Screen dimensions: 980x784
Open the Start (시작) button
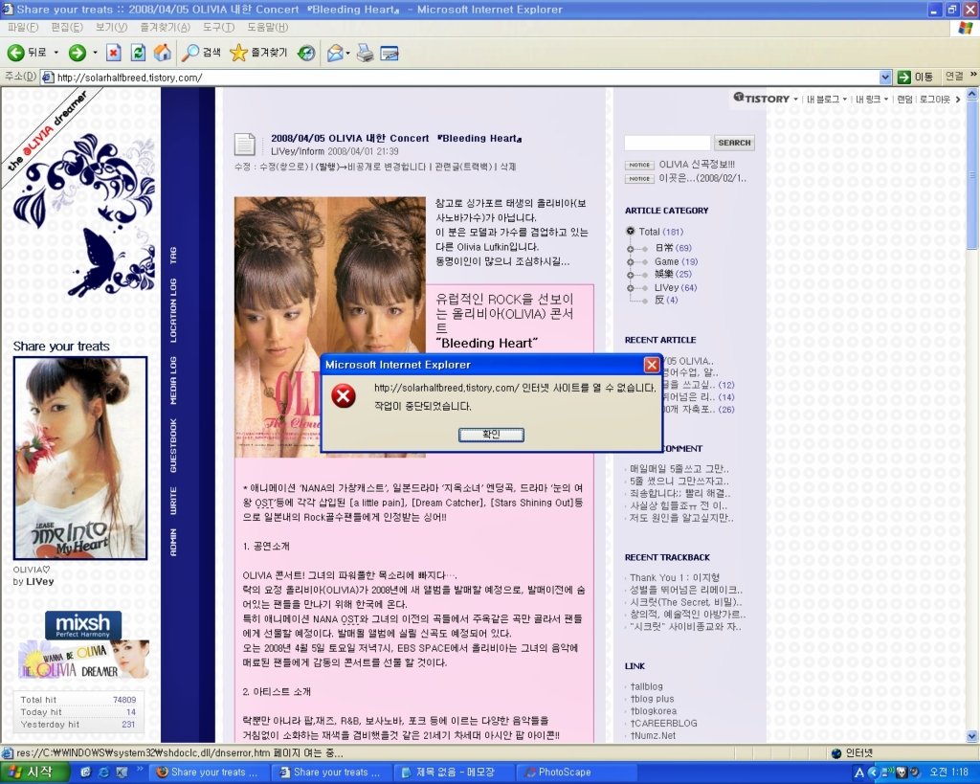coord(35,773)
